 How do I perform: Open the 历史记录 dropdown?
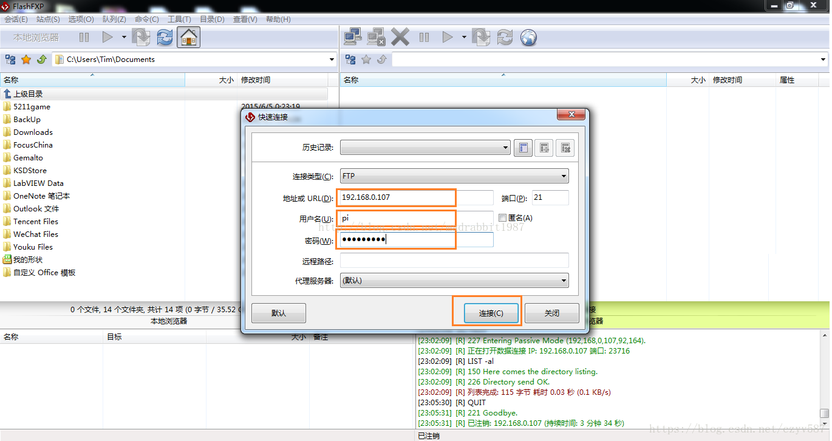pos(425,148)
